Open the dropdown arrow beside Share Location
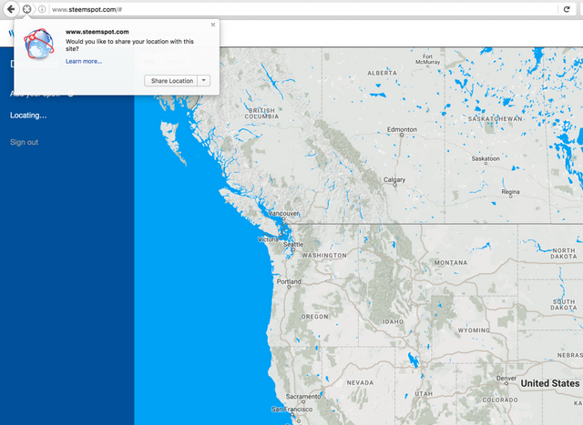This screenshot has height=425, width=583. pos(204,81)
